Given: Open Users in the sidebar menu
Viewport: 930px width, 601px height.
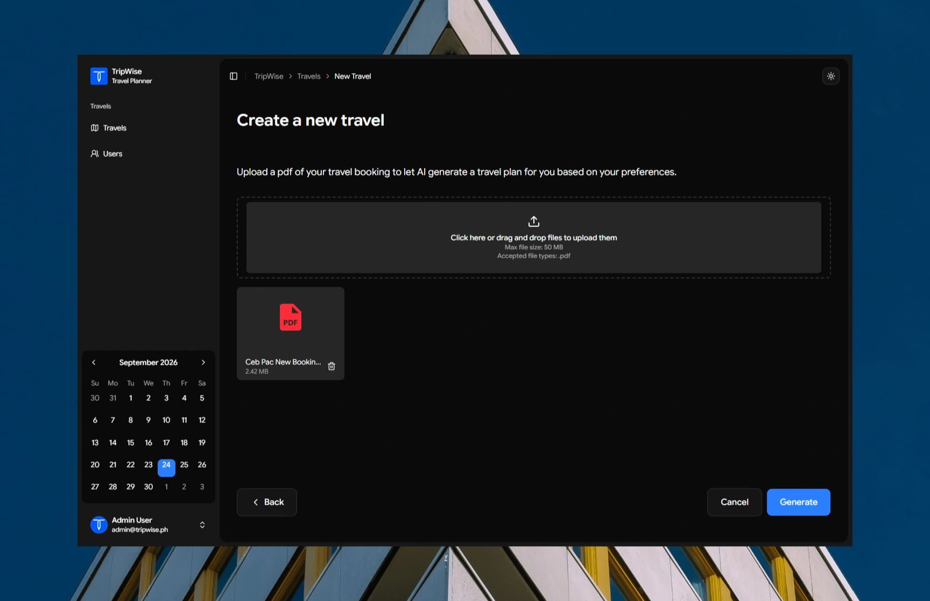Looking at the screenshot, I should point(148,154).
